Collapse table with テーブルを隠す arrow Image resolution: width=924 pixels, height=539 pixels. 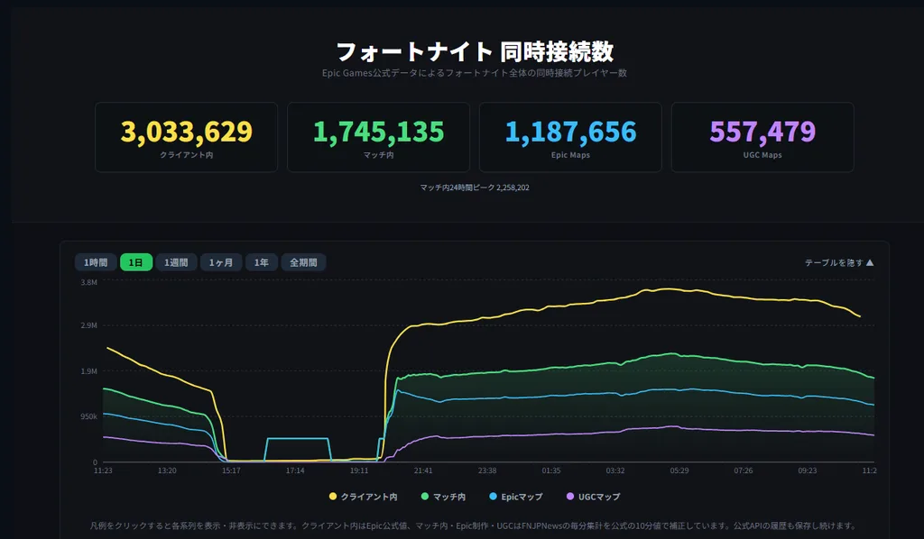pos(839,263)
